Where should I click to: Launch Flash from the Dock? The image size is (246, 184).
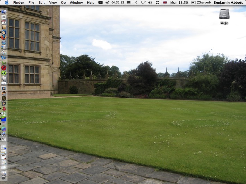pyautogui.click(x=3, y=68)
